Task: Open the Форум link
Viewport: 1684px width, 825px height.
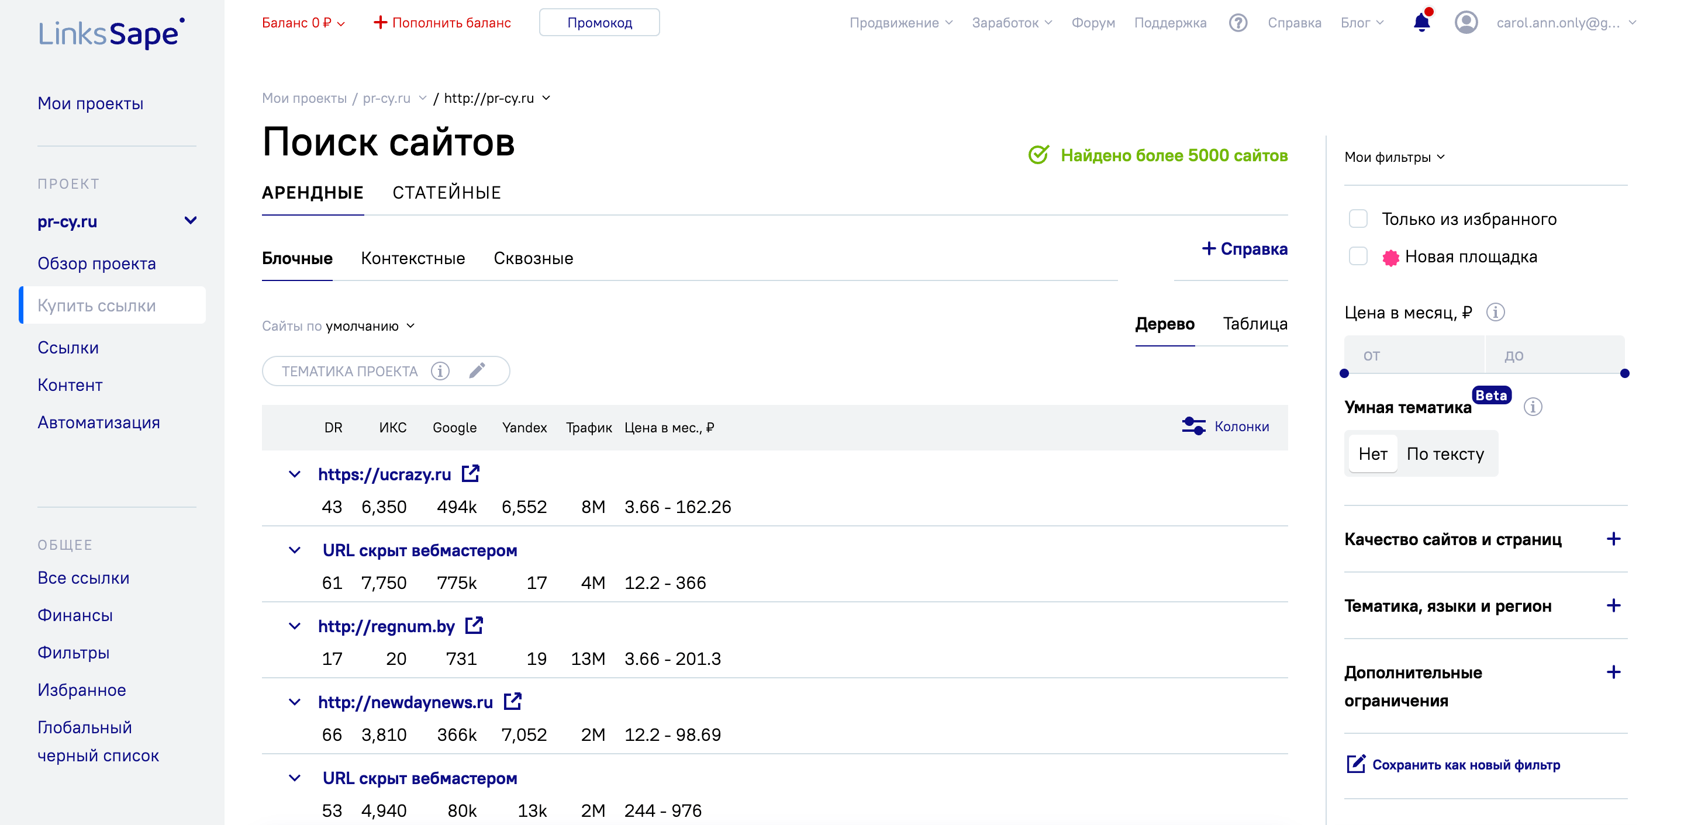Action: click(1093, 22)
